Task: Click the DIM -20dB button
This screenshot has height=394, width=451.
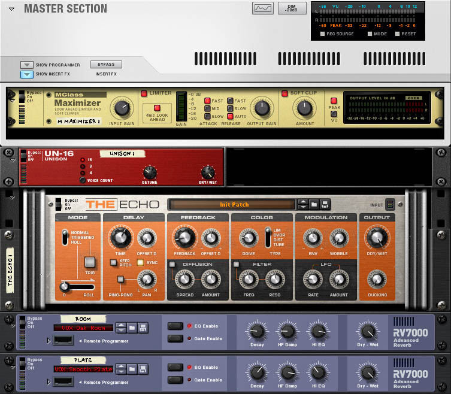Action: [x=292, y=8]
